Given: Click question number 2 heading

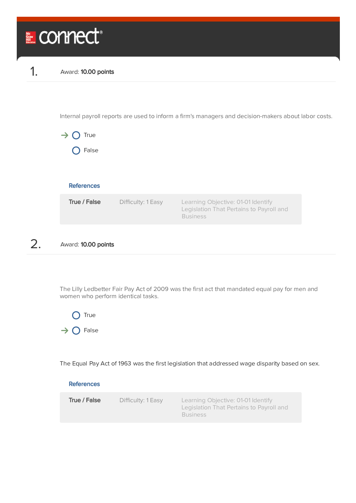Looking at the screenshot, I should 36,244.
